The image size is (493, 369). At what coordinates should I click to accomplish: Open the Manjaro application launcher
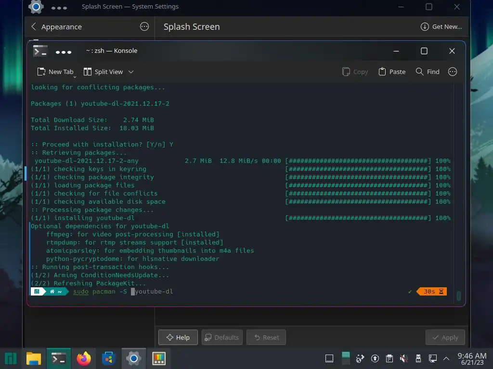pyautogui.click(x=11, y=358)
